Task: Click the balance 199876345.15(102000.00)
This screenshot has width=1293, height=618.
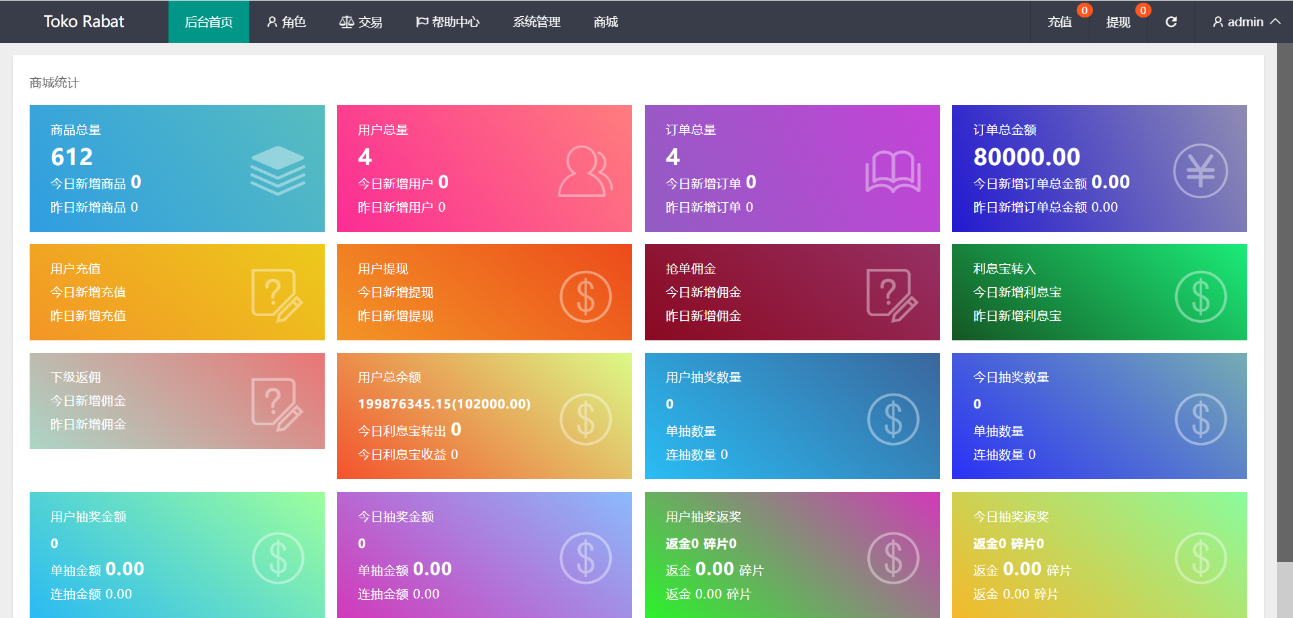Action: [444, 404]
